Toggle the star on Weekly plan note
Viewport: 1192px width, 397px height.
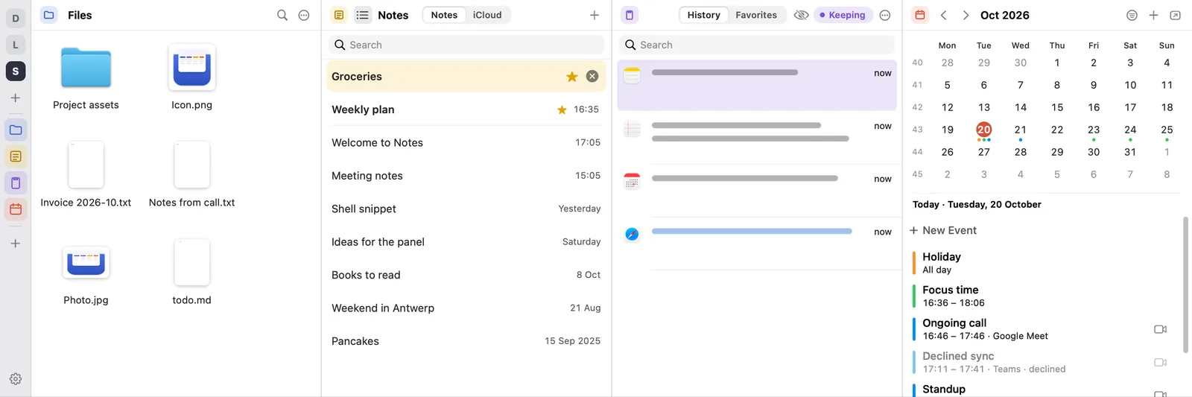click(562, 109)
